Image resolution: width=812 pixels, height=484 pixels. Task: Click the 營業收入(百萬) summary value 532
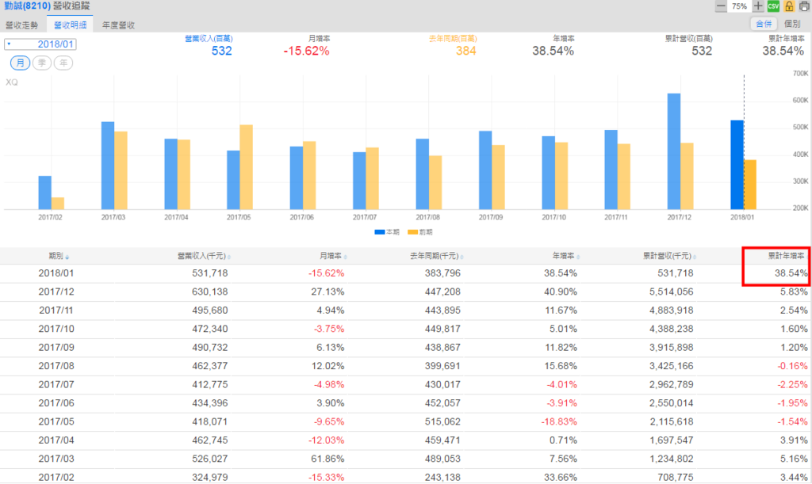click(x=222, y=51)
